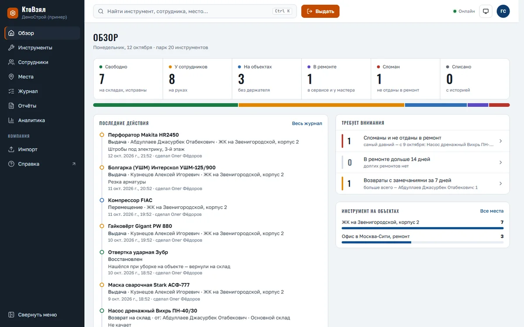The image size is (524, 327).
Task: Open the На объектах stat card
Action: click(267, 79)
